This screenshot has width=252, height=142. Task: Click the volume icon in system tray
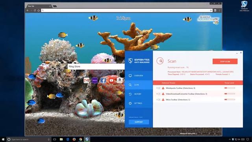click(x=239, y=139)
